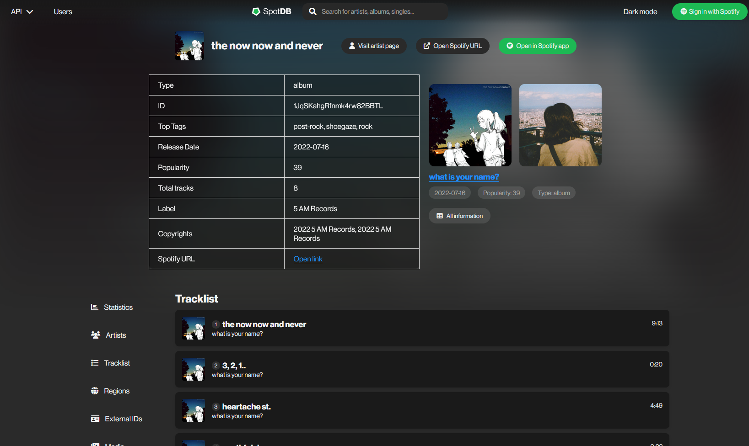Screen dimensions: 749x446
Task: Click track 1 cover thumbnail
Action: coord(194,328)
